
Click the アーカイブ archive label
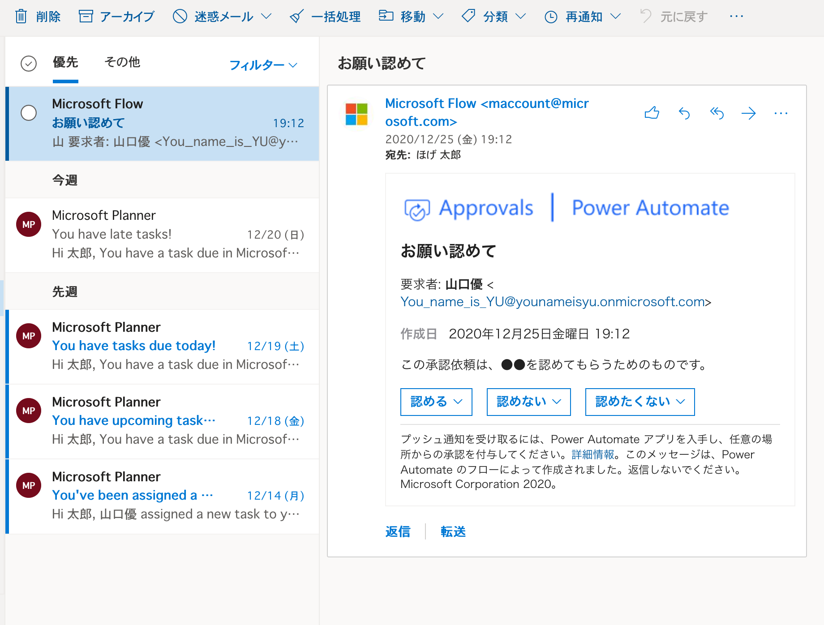(x=127, y=17)
